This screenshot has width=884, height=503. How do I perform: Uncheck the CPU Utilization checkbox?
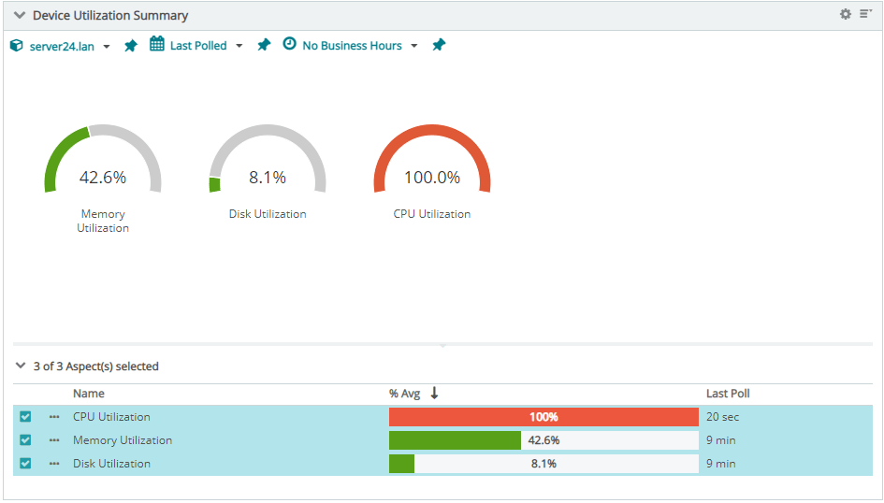tap(25, 417)
